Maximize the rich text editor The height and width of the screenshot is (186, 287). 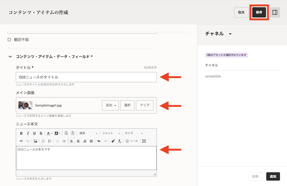144,141
